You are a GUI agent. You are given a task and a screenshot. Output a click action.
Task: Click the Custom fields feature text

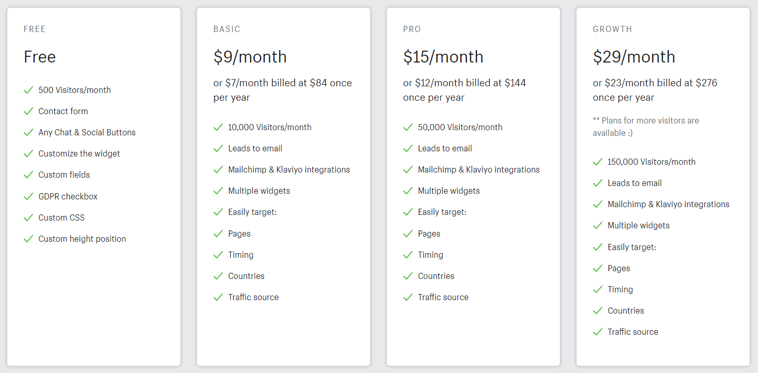point(64,175)
